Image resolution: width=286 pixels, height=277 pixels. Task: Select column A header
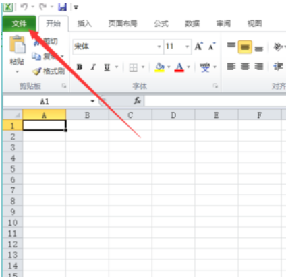click(45, 115)
